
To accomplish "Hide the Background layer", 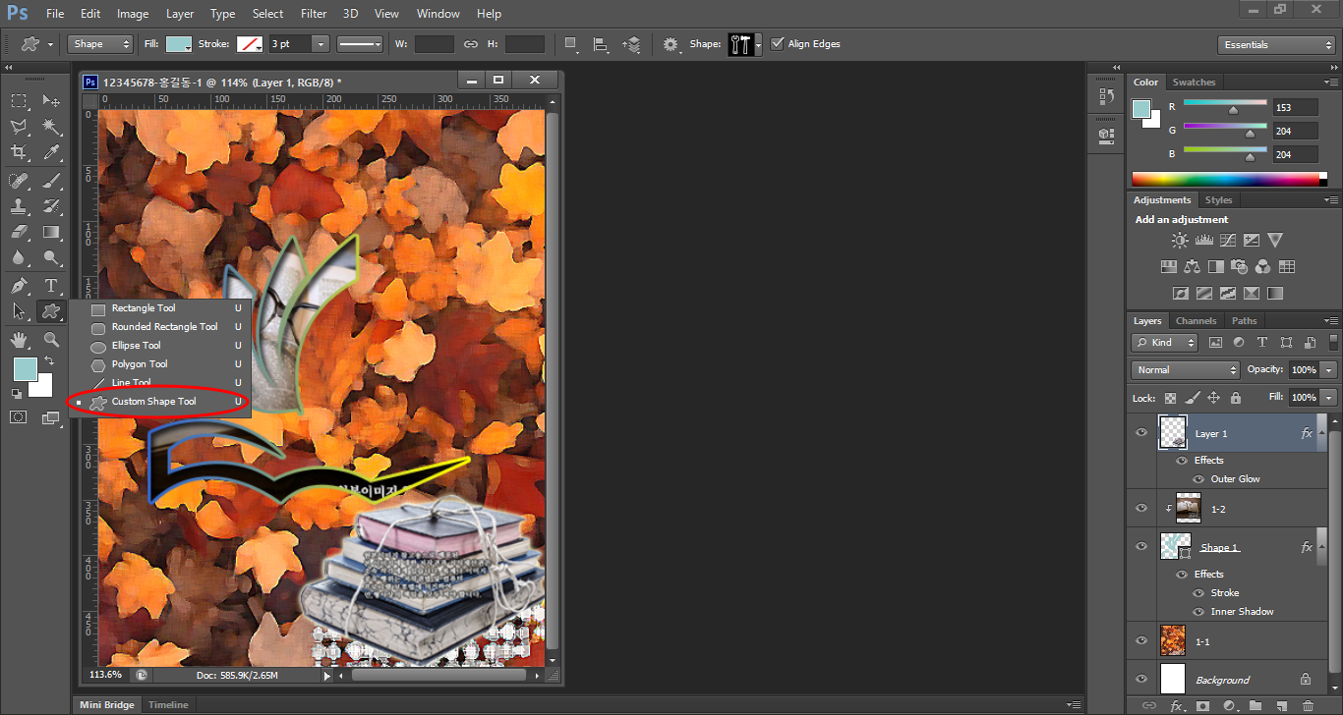I will [1141, 679].
